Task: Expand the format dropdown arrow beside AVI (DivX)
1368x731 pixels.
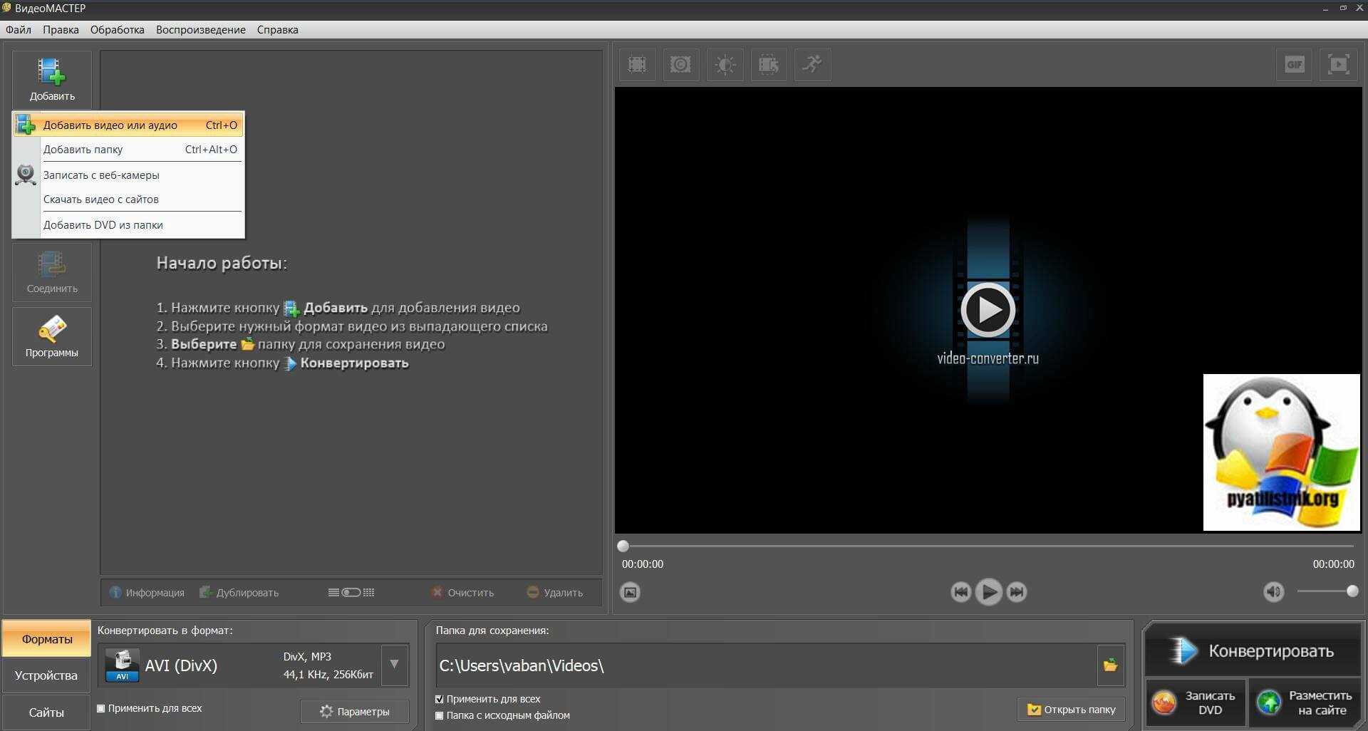Action: (x=394, y=665)
